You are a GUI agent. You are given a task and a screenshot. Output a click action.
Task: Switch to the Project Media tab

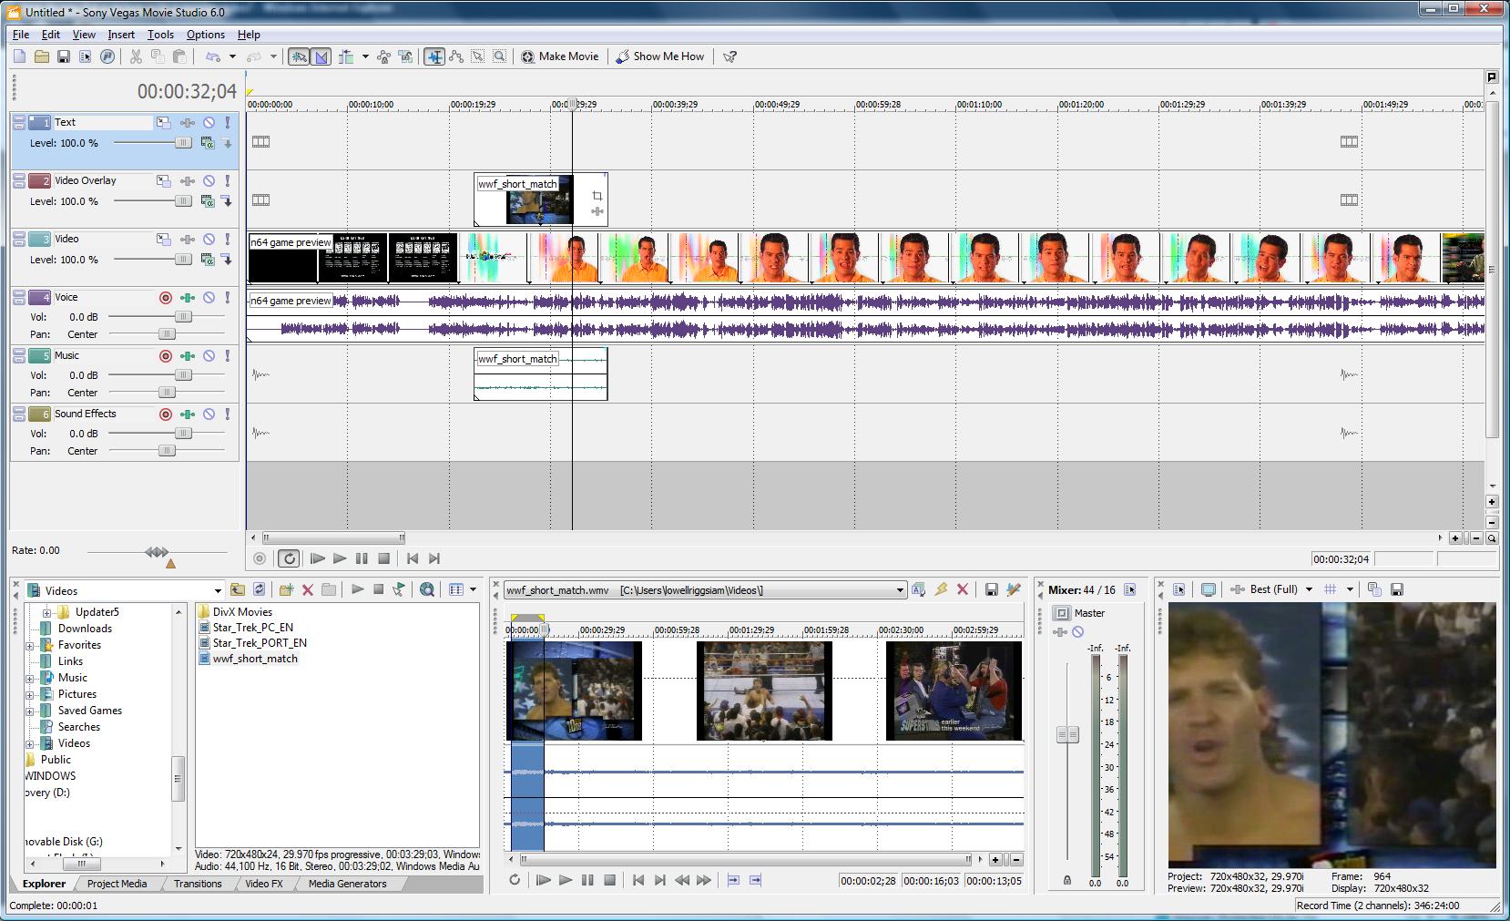point(117,884)
